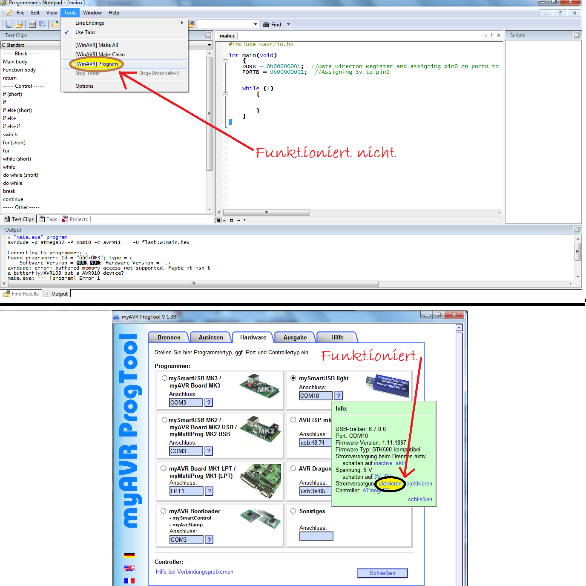Expand Line Endings submenu
The image size is (586, 586).
coord(124,23)
